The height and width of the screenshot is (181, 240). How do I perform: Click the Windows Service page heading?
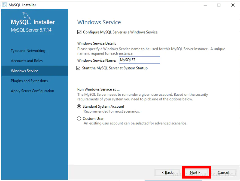pyautogui.click(x=99, y=22)
